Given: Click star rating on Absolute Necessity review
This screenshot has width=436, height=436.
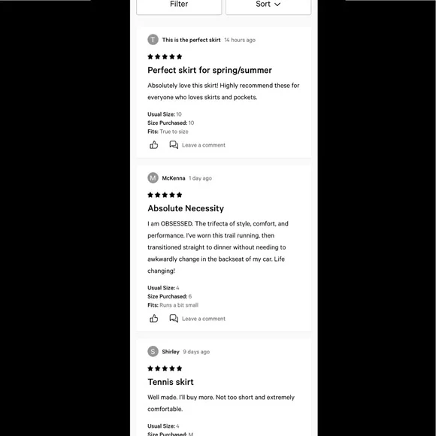Looking at the screenshot, I should click(165, 195).
